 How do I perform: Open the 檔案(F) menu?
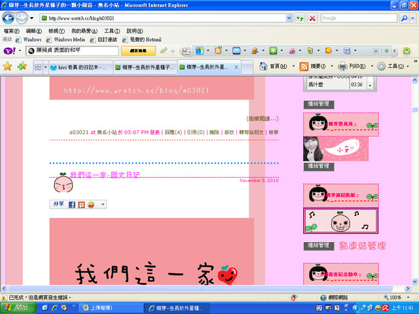coord(12,31)
